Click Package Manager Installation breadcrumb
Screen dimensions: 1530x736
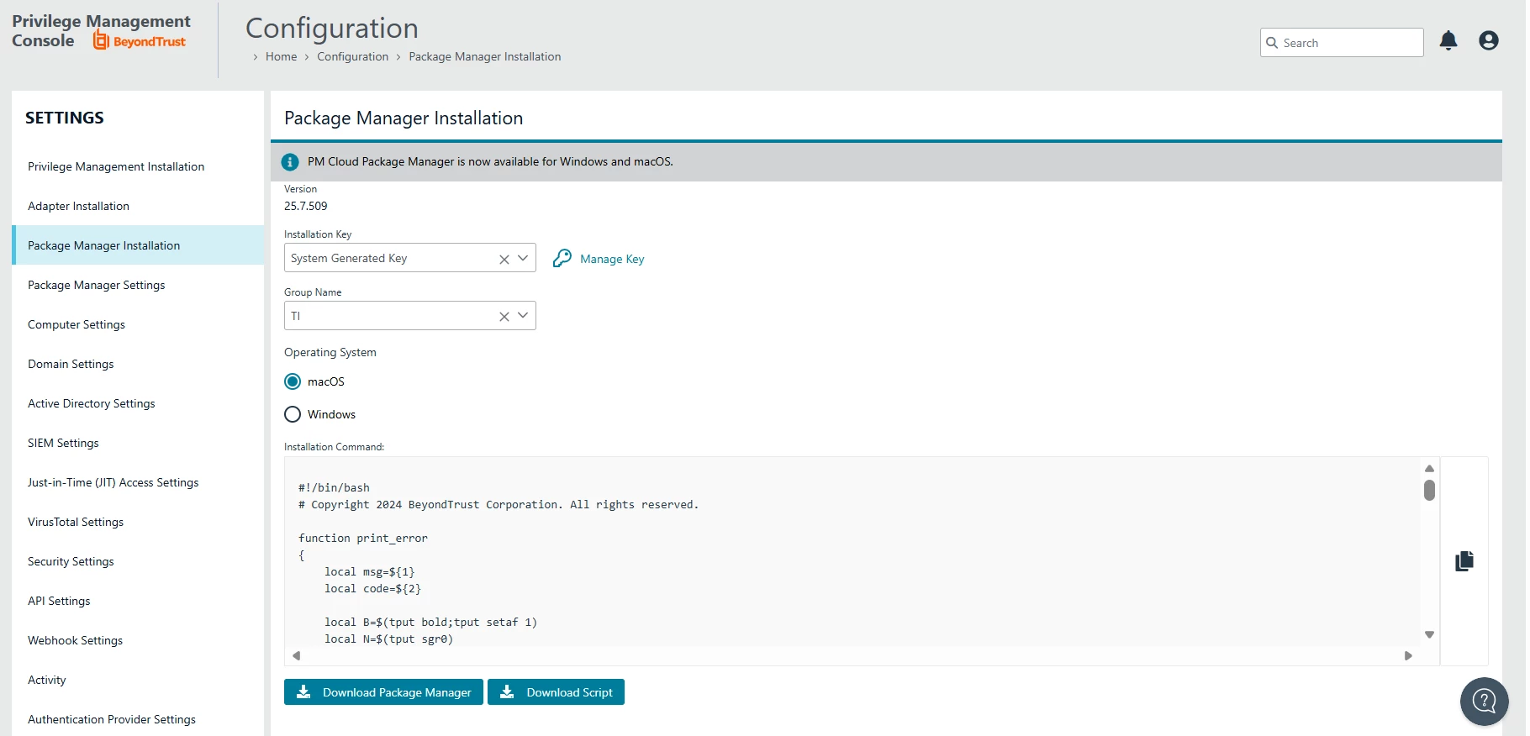point(485,56)
